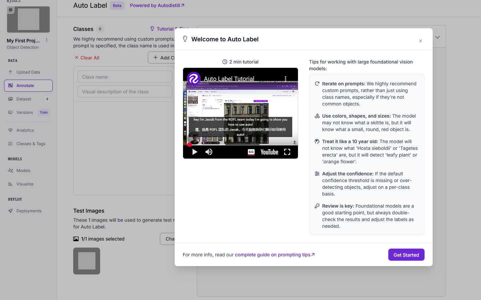The width and height of the screenshot is (481, 300).
Task: Open the Dataset section
Action: [x=28, y=99]
